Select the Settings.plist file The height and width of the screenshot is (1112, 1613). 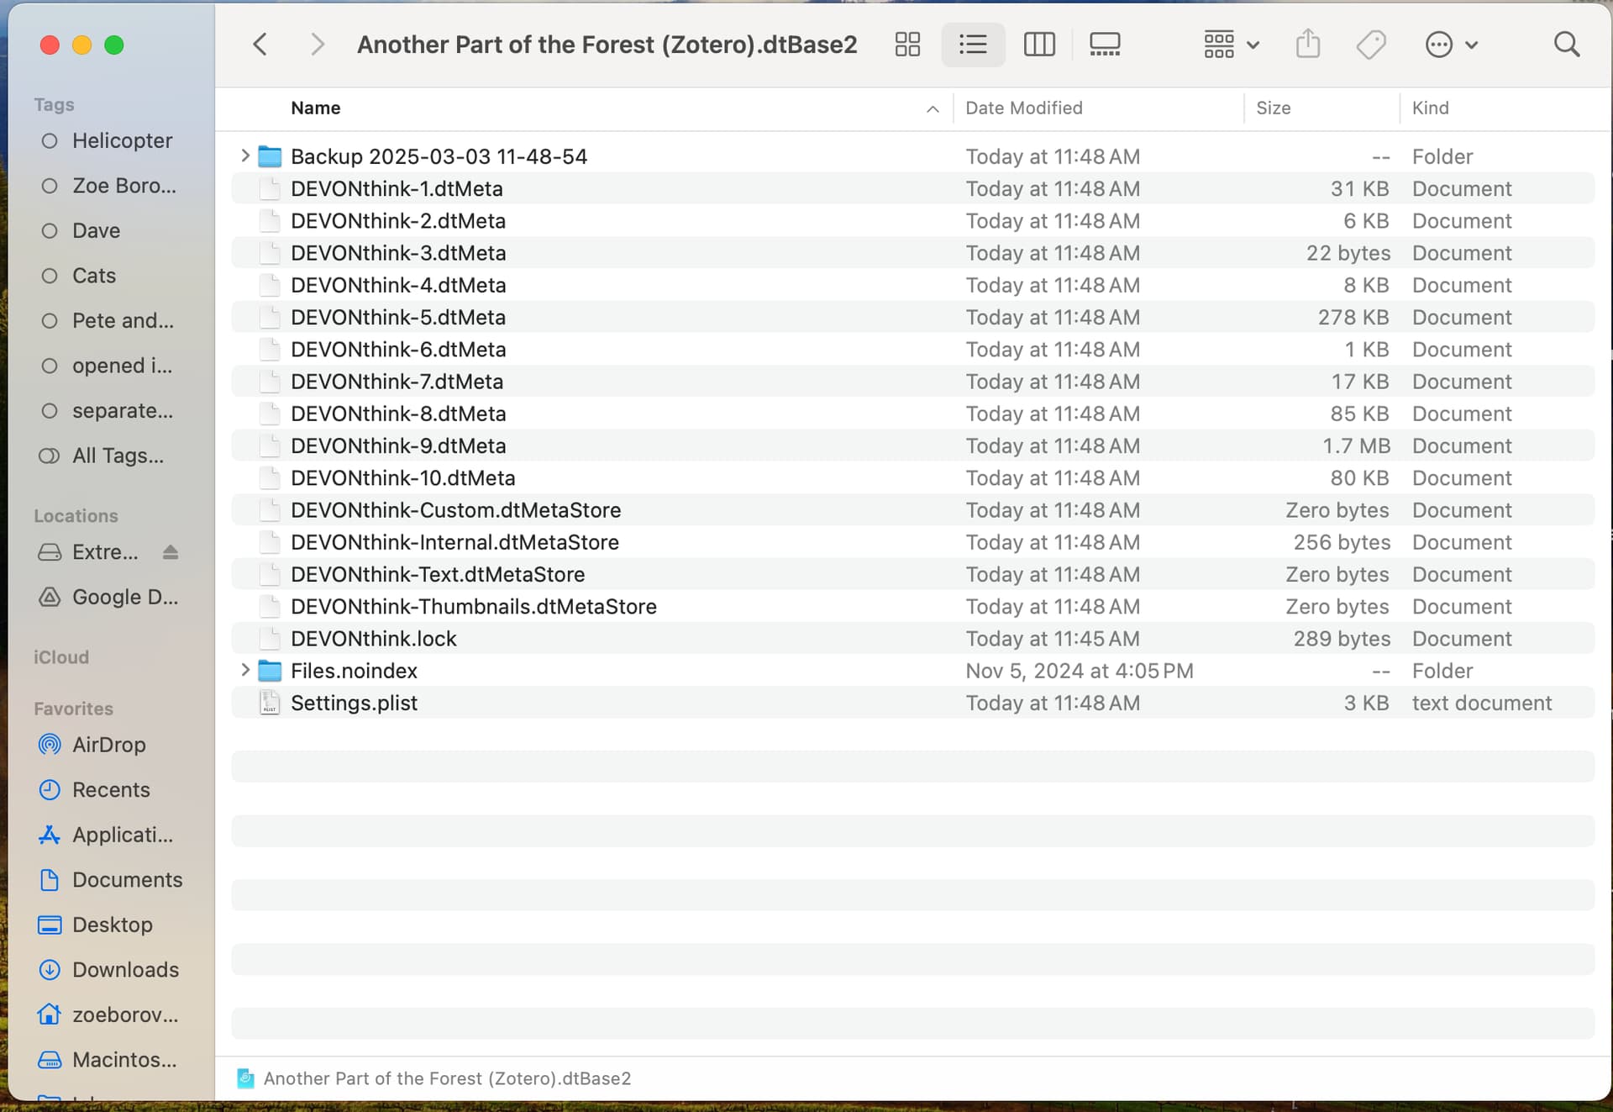(x=354, y=703)
